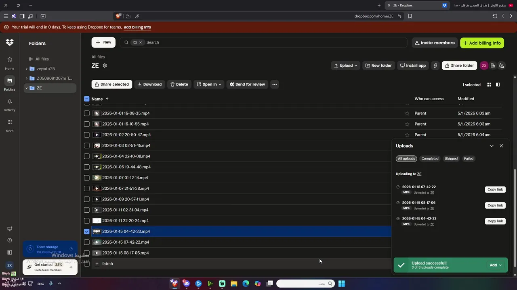Viewport: 517px width, 290px height.
Task: Open the Add dropdown in upload toast
Action: (x=496, y=265)
